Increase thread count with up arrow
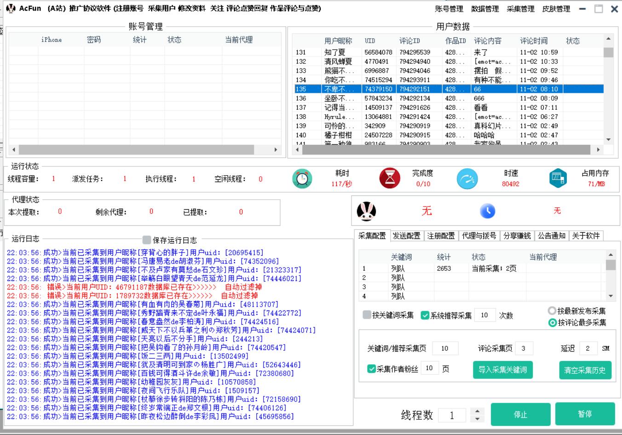 tap(478, 412)
